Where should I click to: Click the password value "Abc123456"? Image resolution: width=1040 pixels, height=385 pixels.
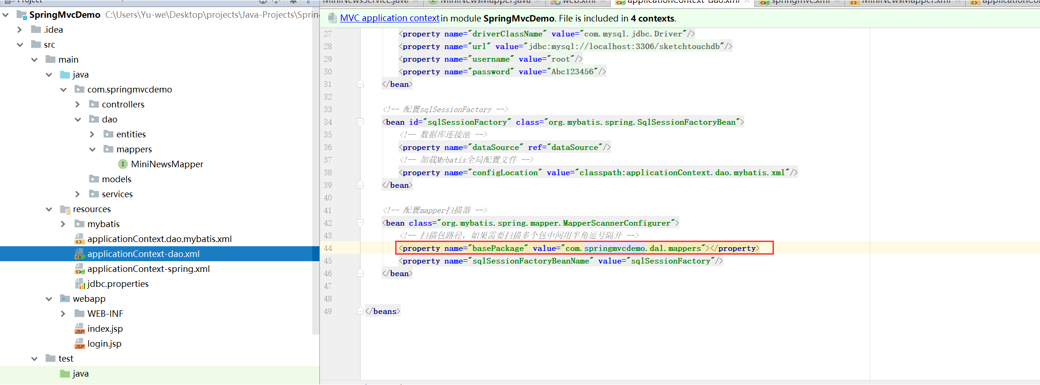(x=572, y=71)
